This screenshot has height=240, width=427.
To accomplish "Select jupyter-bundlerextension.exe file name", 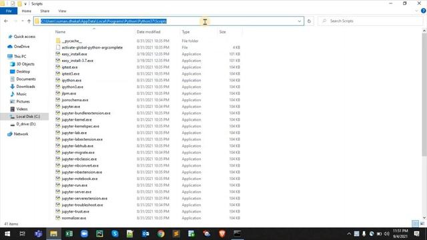I will [x=86, y=113].
